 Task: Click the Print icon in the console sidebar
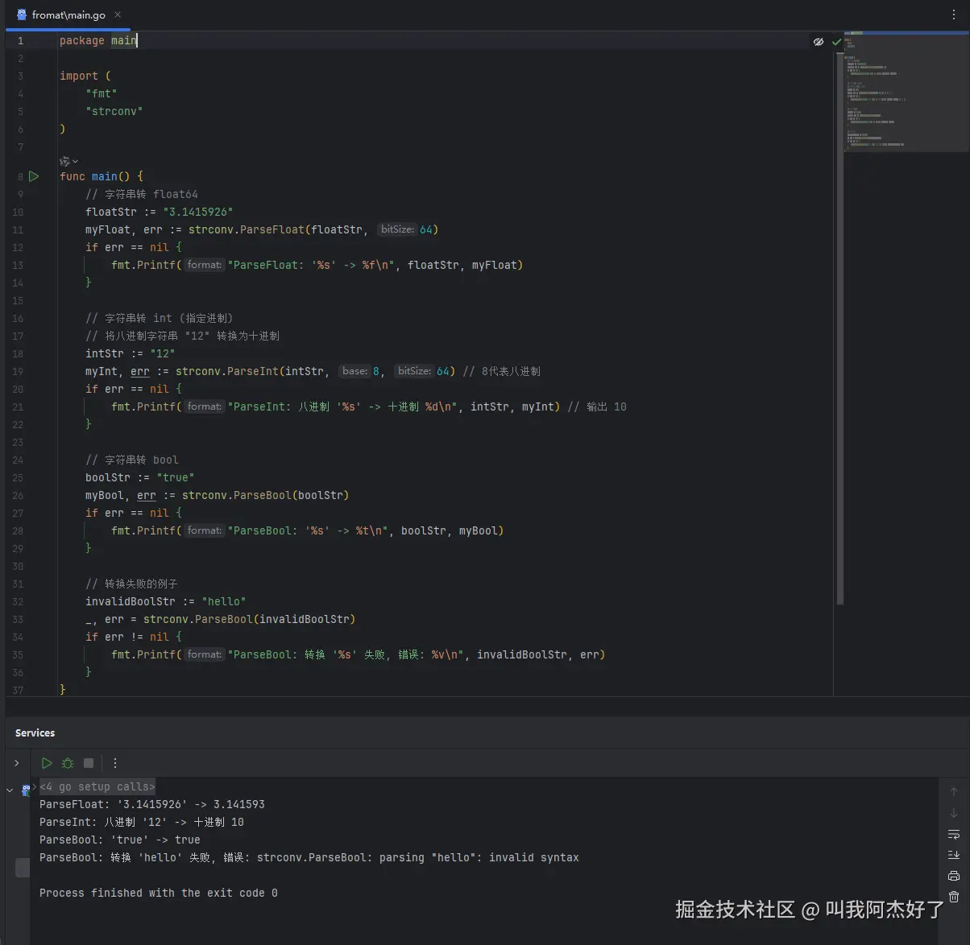(954, 876)
